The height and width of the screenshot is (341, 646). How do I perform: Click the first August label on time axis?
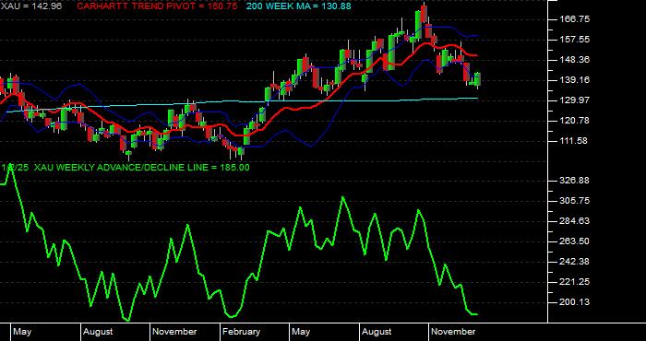(98, 332)
